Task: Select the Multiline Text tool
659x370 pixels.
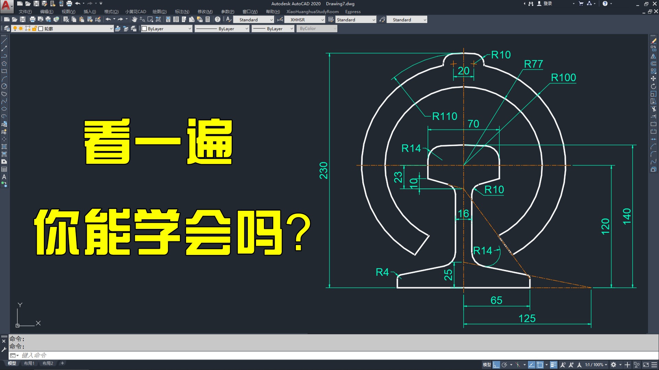Action: click(4, 177)
